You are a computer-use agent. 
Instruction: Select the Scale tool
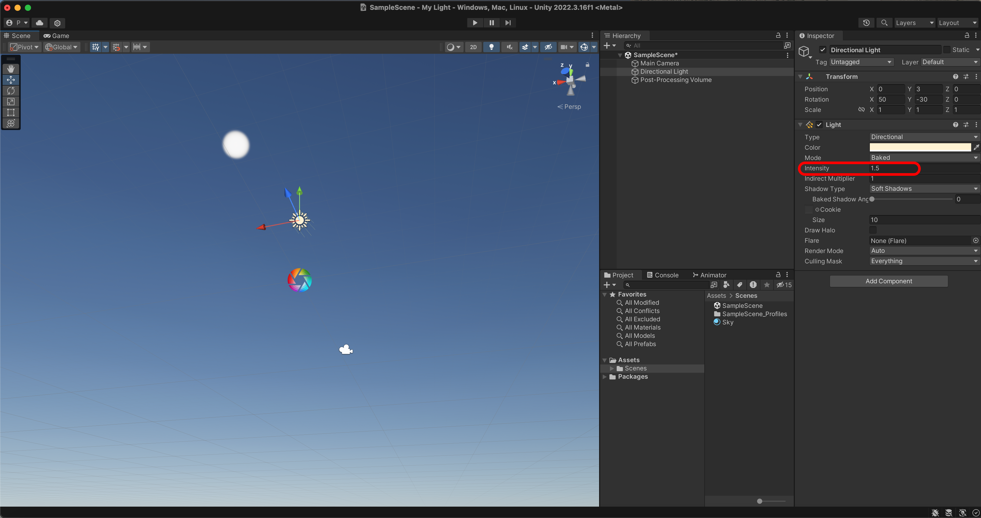[11, 102]
